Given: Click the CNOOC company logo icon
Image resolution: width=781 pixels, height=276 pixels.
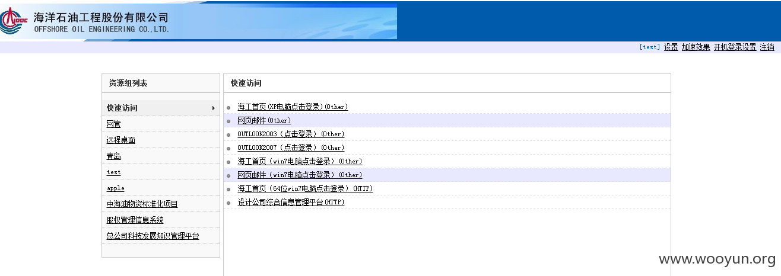Looking at the screenshot, I should pyautogui.click(x=14, y=20).
